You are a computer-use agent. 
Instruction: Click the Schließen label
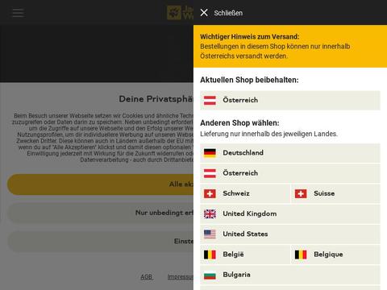pos(228,13)
